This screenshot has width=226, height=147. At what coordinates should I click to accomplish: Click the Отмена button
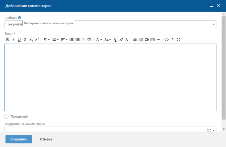(x=46, y=139)
